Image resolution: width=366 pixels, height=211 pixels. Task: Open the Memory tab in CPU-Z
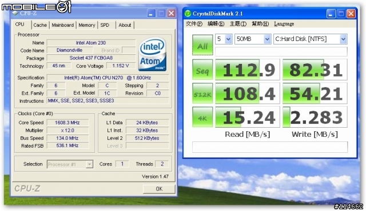86,25
